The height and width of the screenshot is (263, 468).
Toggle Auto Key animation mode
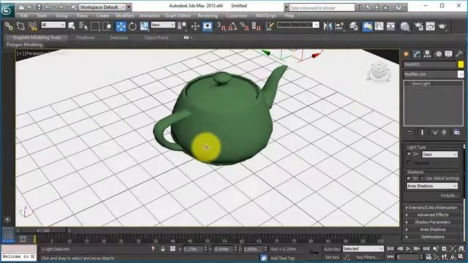click(x=332, y=249)
